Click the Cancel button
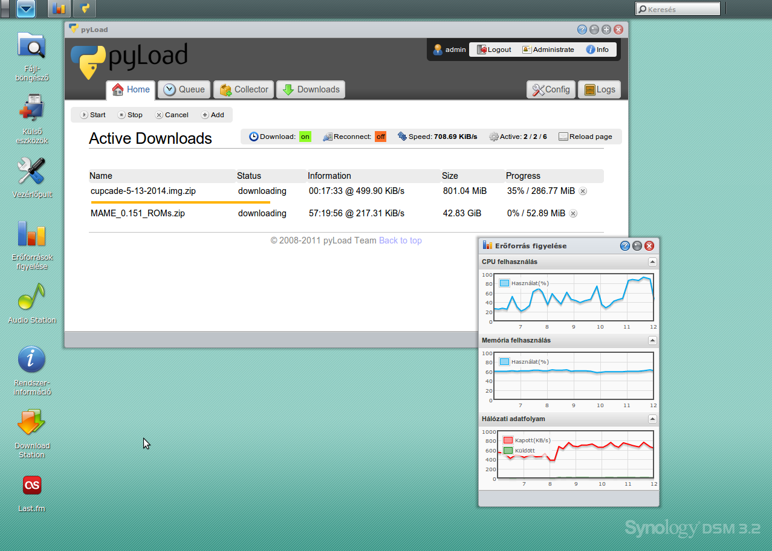This screenshot has height=551, width=772. pyautogui.click(x=172, y=115)
